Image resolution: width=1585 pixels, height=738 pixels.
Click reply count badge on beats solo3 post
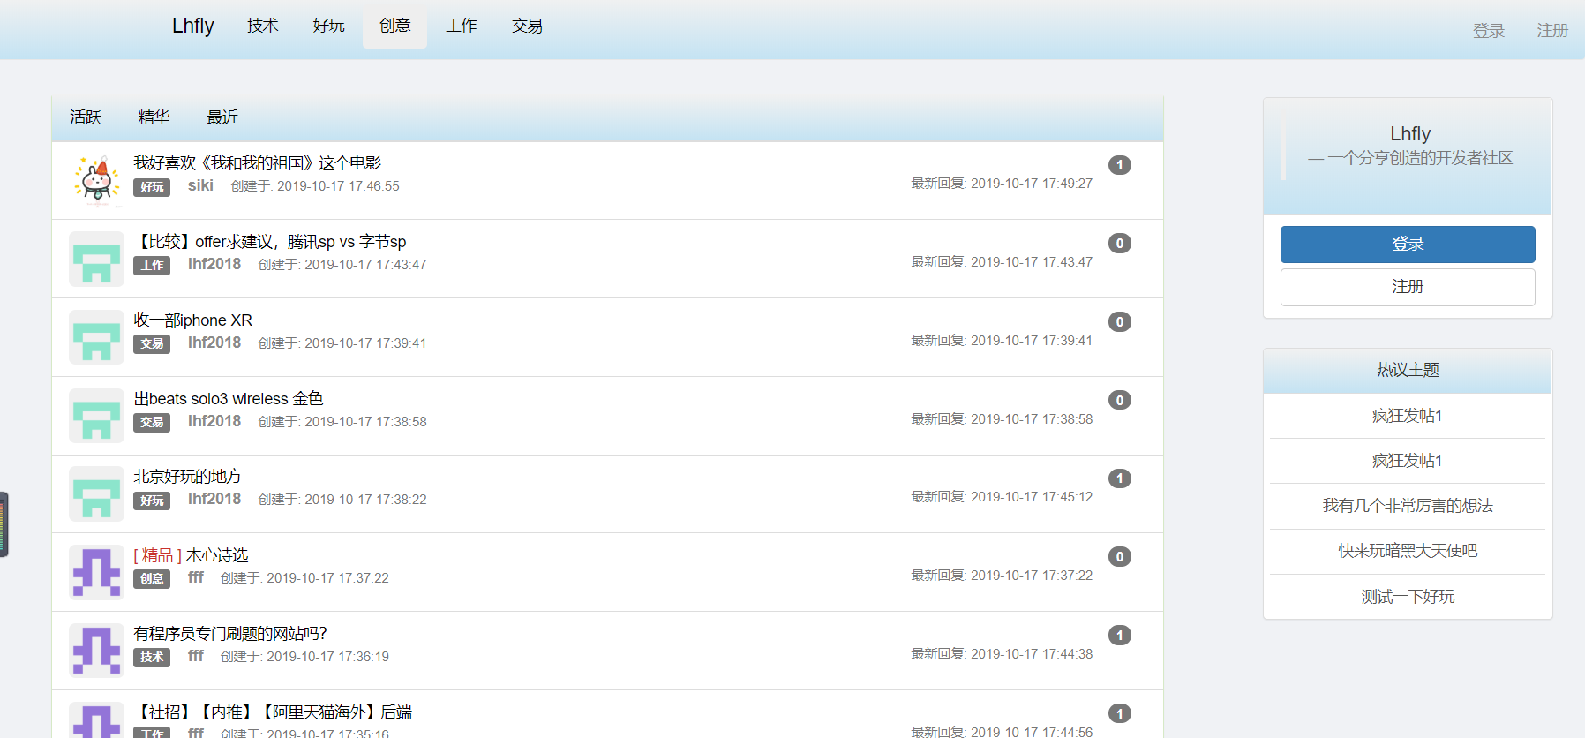(1120, 401)
